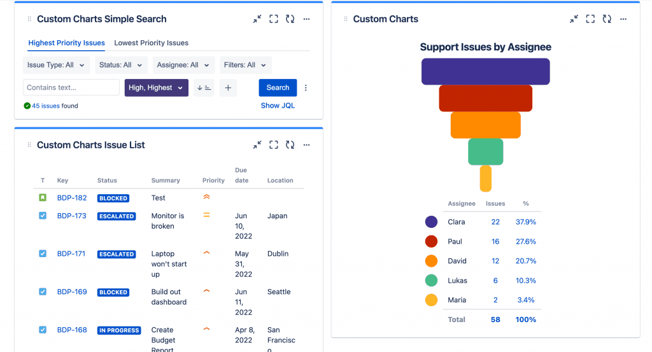Open more options menu for Issue List gadget

(x=306, y=145)
